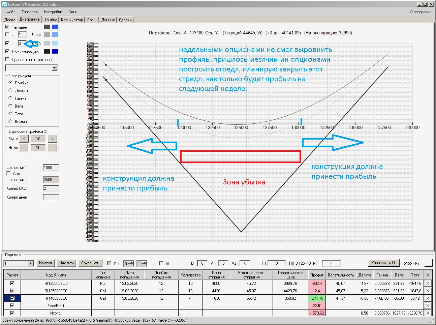Open the Окно menu
This screenshot has width=436, height=325.
(x=73, y=12)
